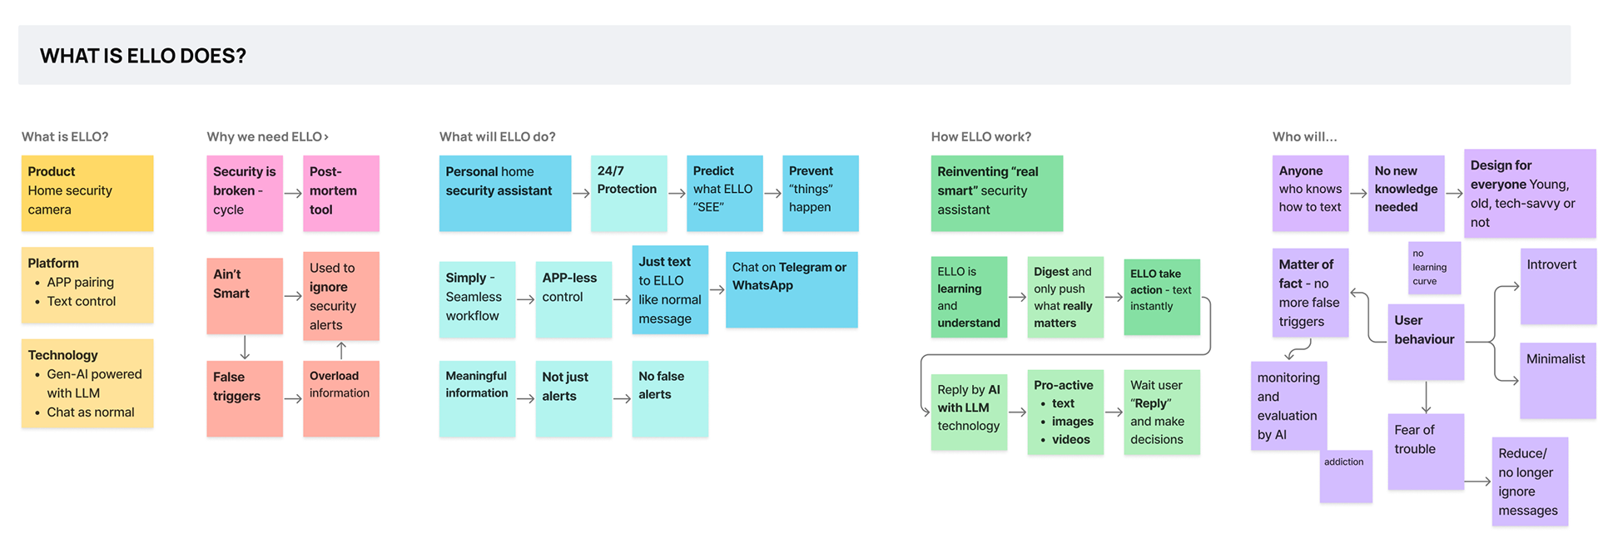Image resolution: width=1598 pixels, height=548 pixels.
Task: Click arrow between 'Pro-active' and 'Wait user' notes
Action: tap(1114, 412)
